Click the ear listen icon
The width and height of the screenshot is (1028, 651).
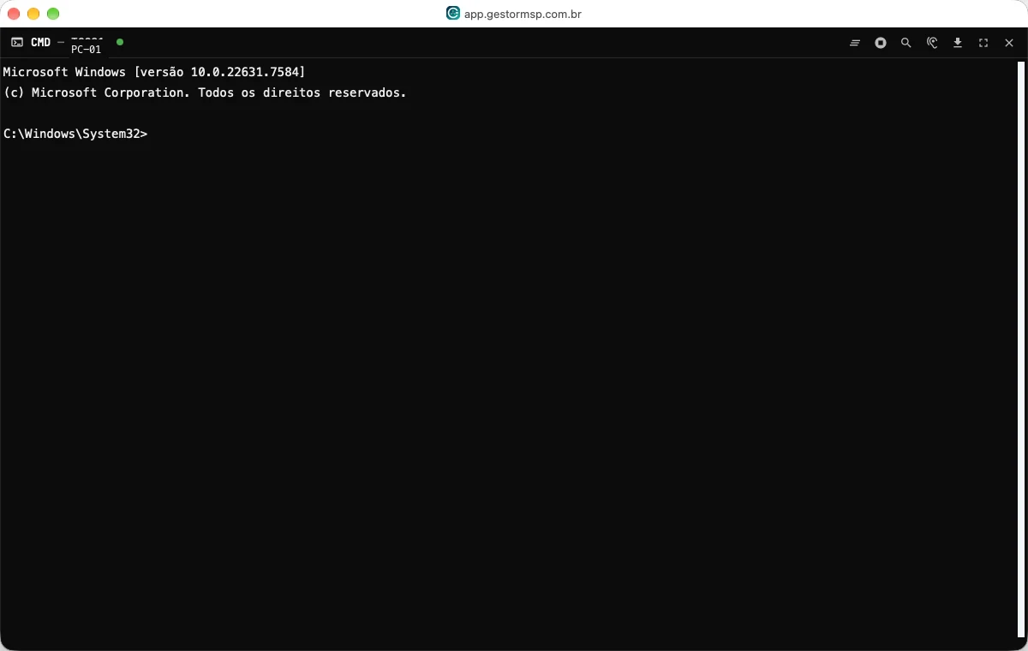coord(932,43)
